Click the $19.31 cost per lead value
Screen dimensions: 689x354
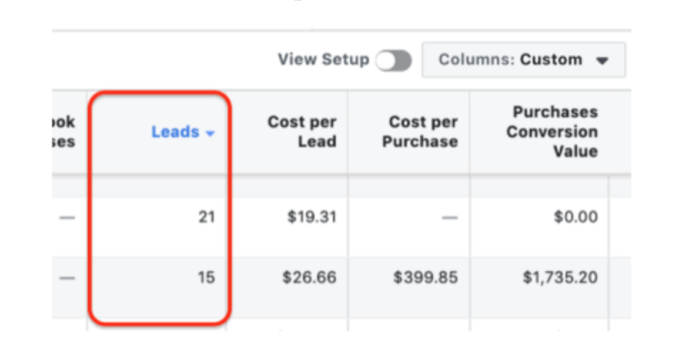(x=312, y=218)
